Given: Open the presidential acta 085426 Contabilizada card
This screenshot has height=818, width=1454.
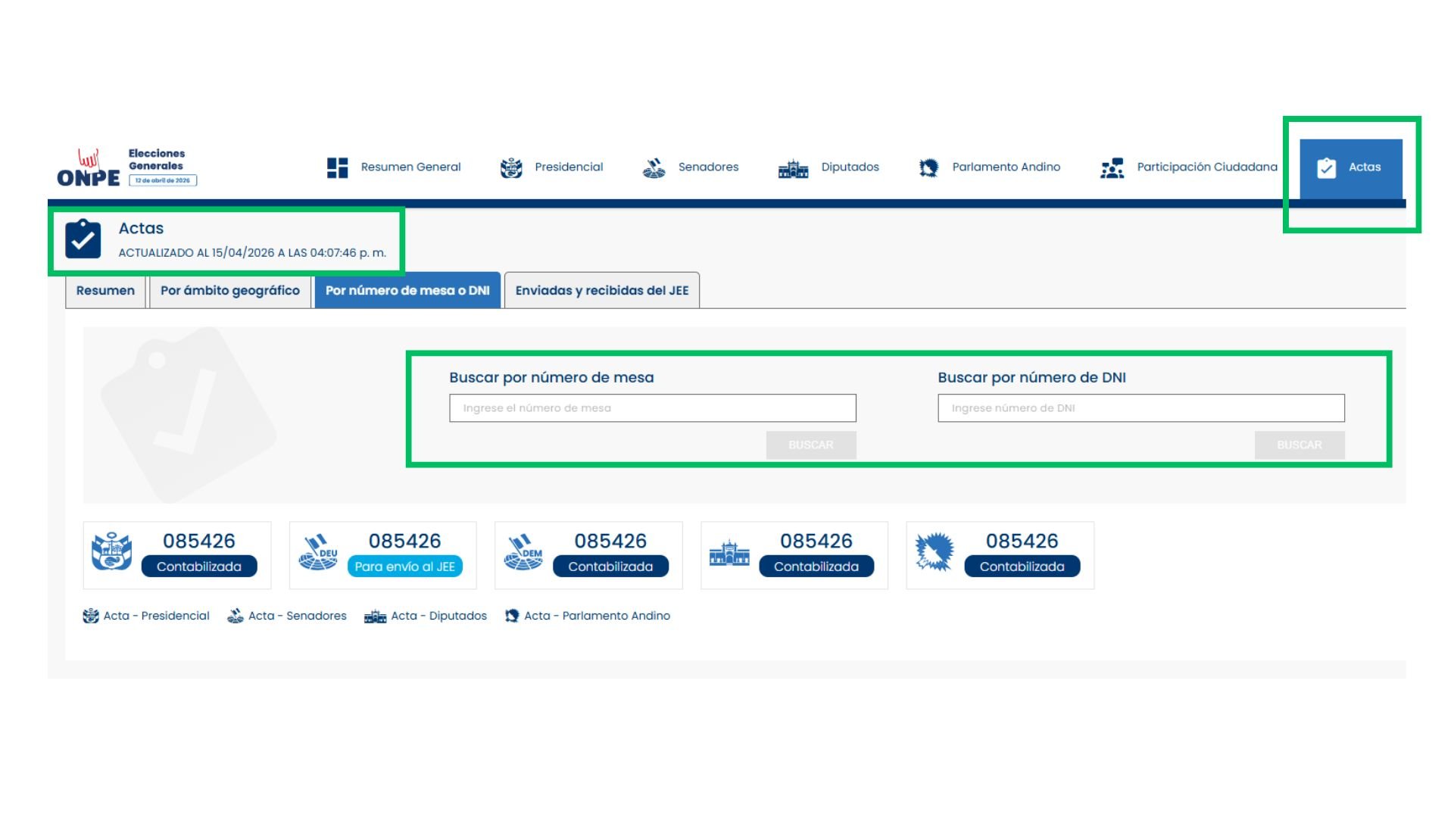Looking at the screenshot, I should pyautogui.click(x=176, y=555).
